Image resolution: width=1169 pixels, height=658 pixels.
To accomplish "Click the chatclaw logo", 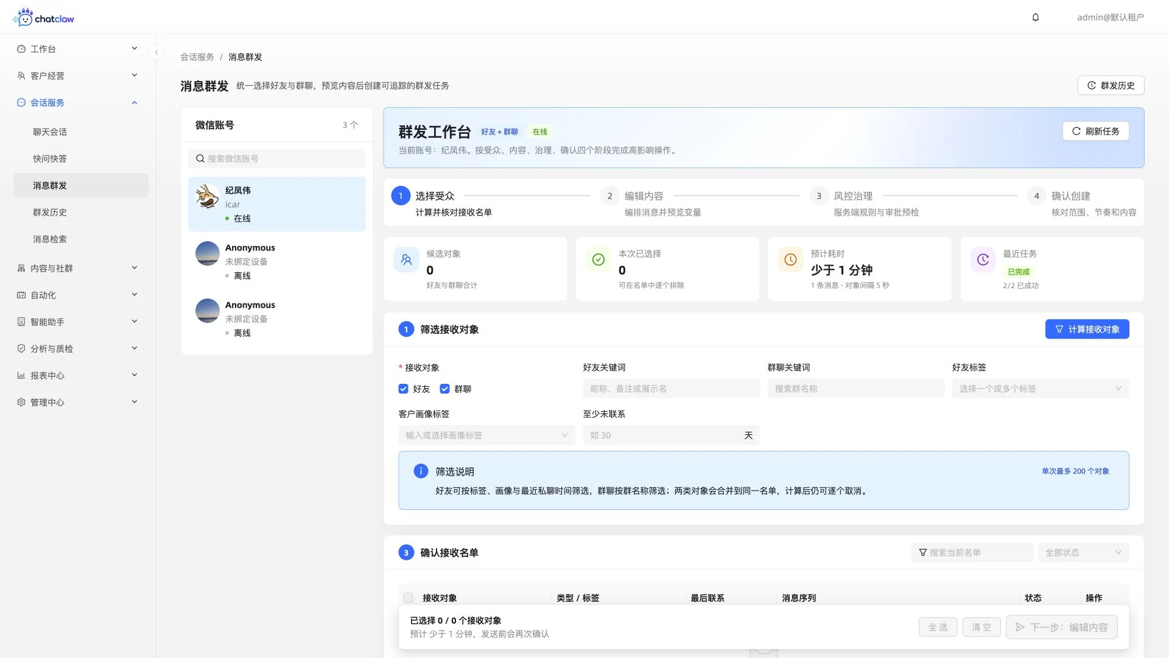I will 43,18.
